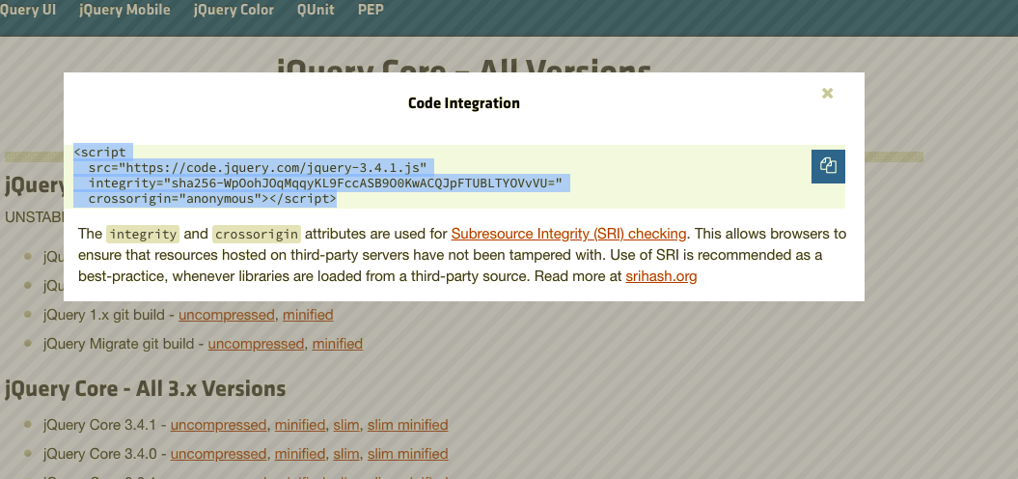1018x479 pixels.
Task: Visit the srihash.org link
Action: pos(661,276)
